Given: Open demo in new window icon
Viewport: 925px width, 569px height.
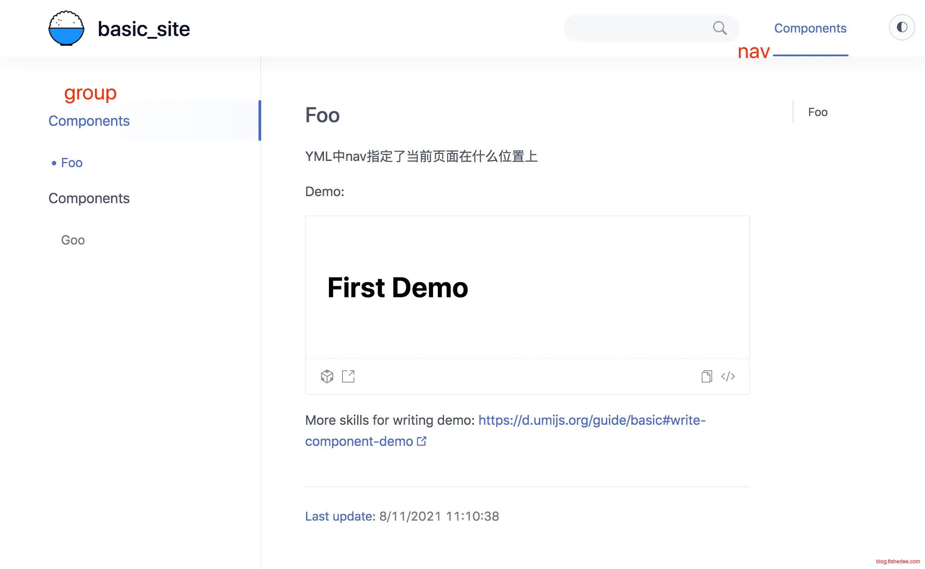Looking at the screenshot, I should (x=348, y=376).
